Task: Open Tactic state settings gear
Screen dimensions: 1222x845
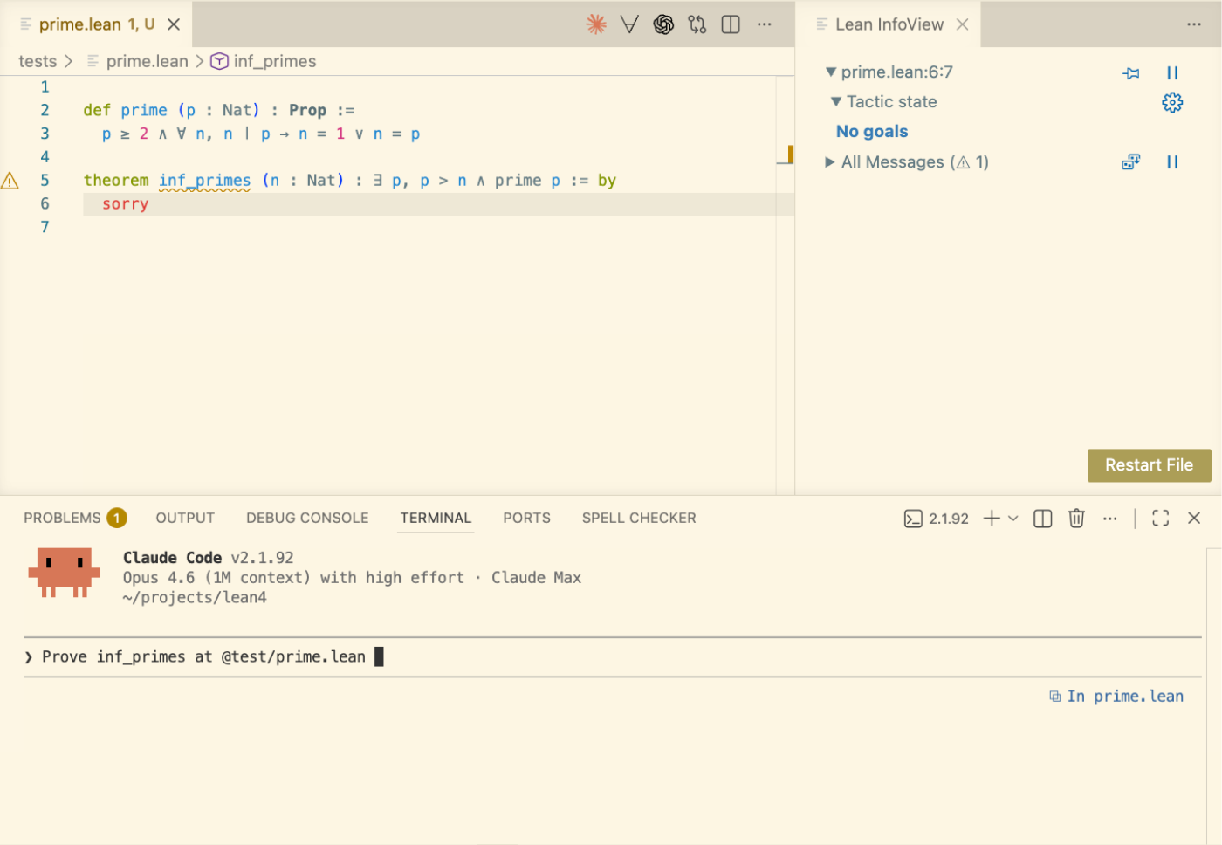Action: pyautogui.click(x=1172, y=103)
